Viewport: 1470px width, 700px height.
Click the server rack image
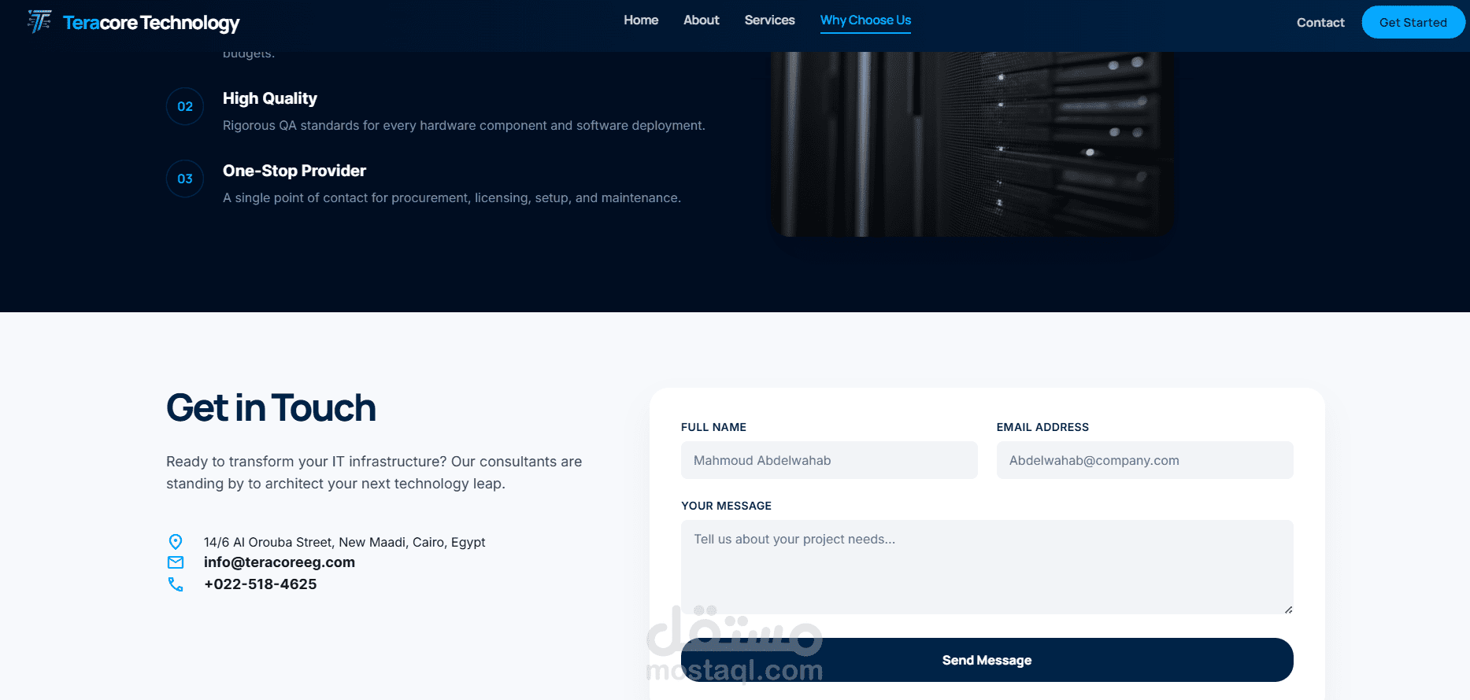click(x=972, y=144)
